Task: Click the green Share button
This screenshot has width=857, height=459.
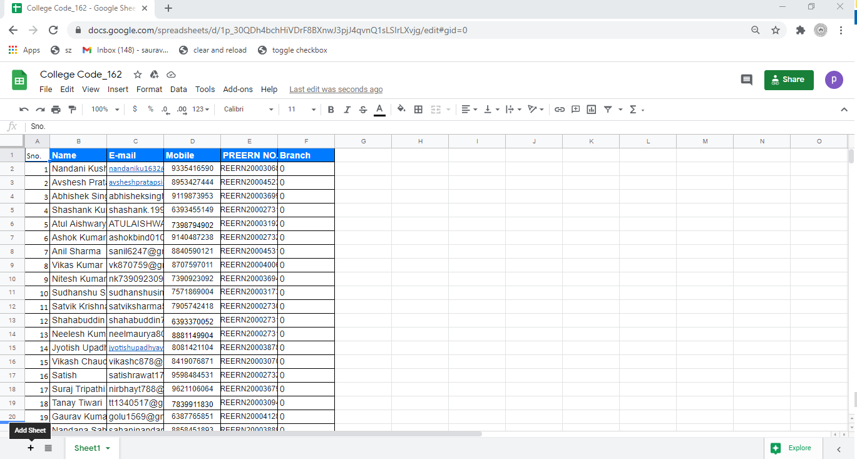Action: tap(789, 80)
